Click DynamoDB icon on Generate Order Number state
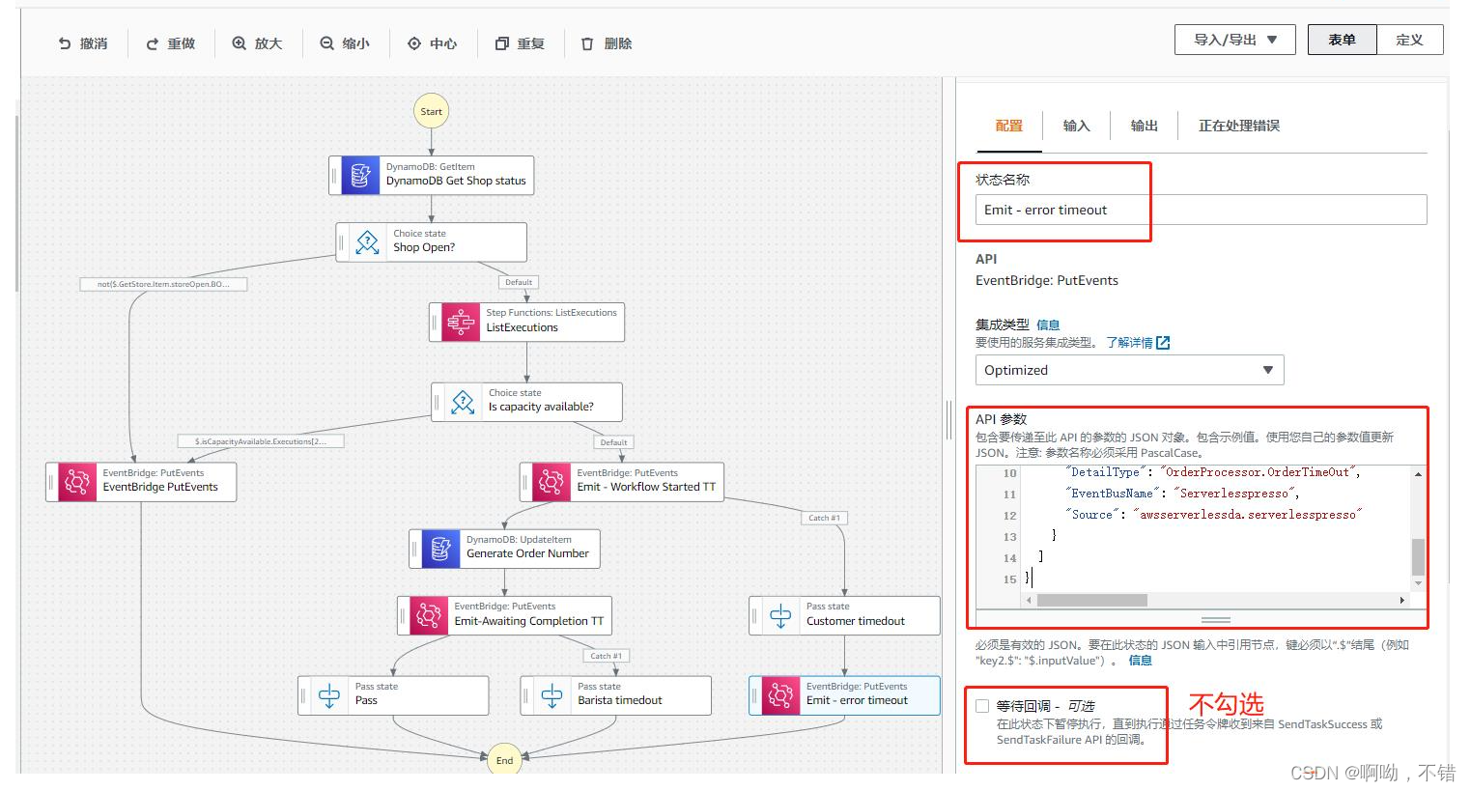This screenshot has height=791, width=1471. pyautogui.click(x=440, y=549)
